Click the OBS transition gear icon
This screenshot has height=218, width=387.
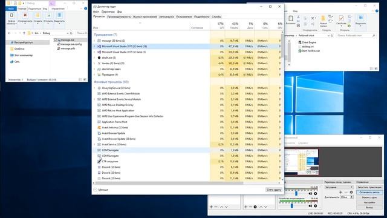351,192
